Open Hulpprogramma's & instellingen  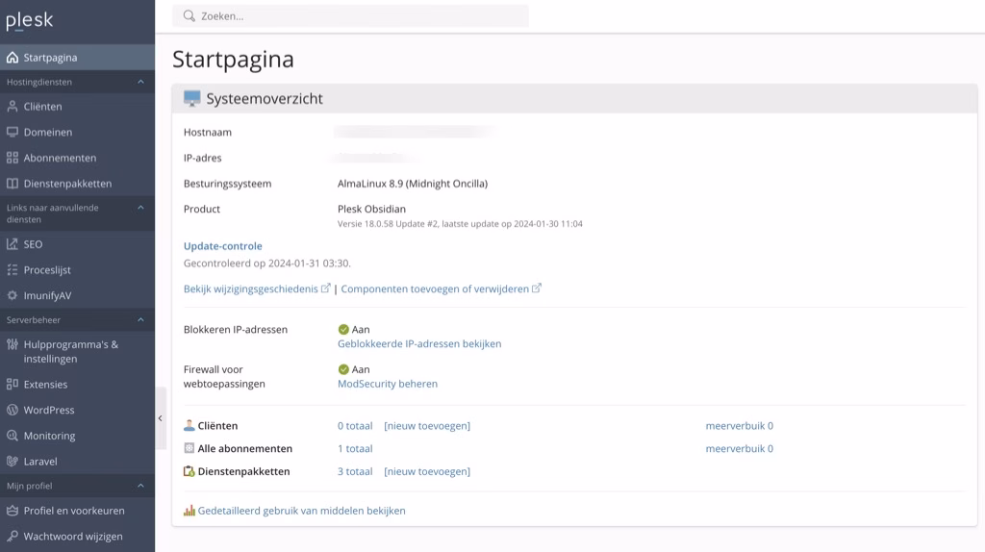click(77, 352)
